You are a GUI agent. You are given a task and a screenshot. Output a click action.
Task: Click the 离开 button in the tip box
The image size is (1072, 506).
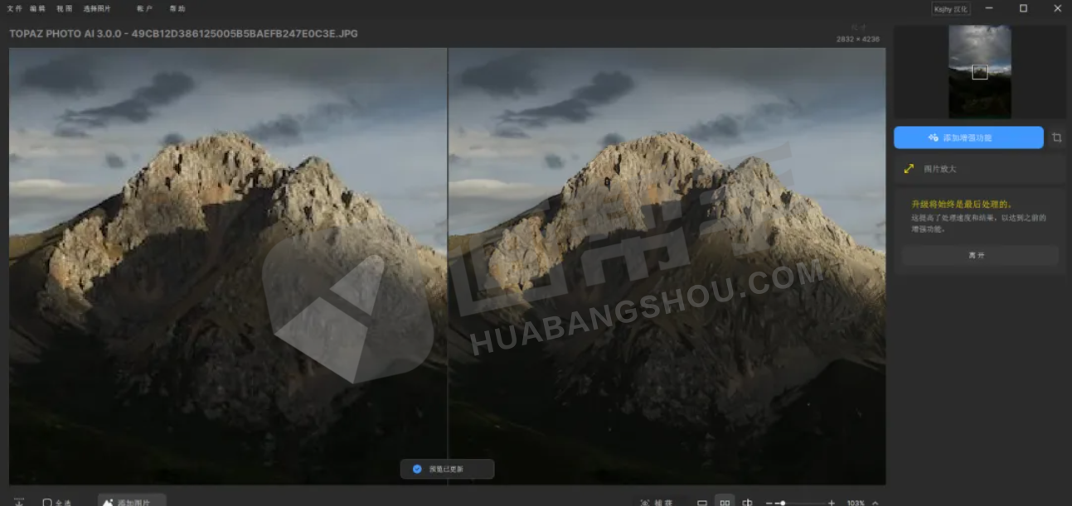coord(979,255)
